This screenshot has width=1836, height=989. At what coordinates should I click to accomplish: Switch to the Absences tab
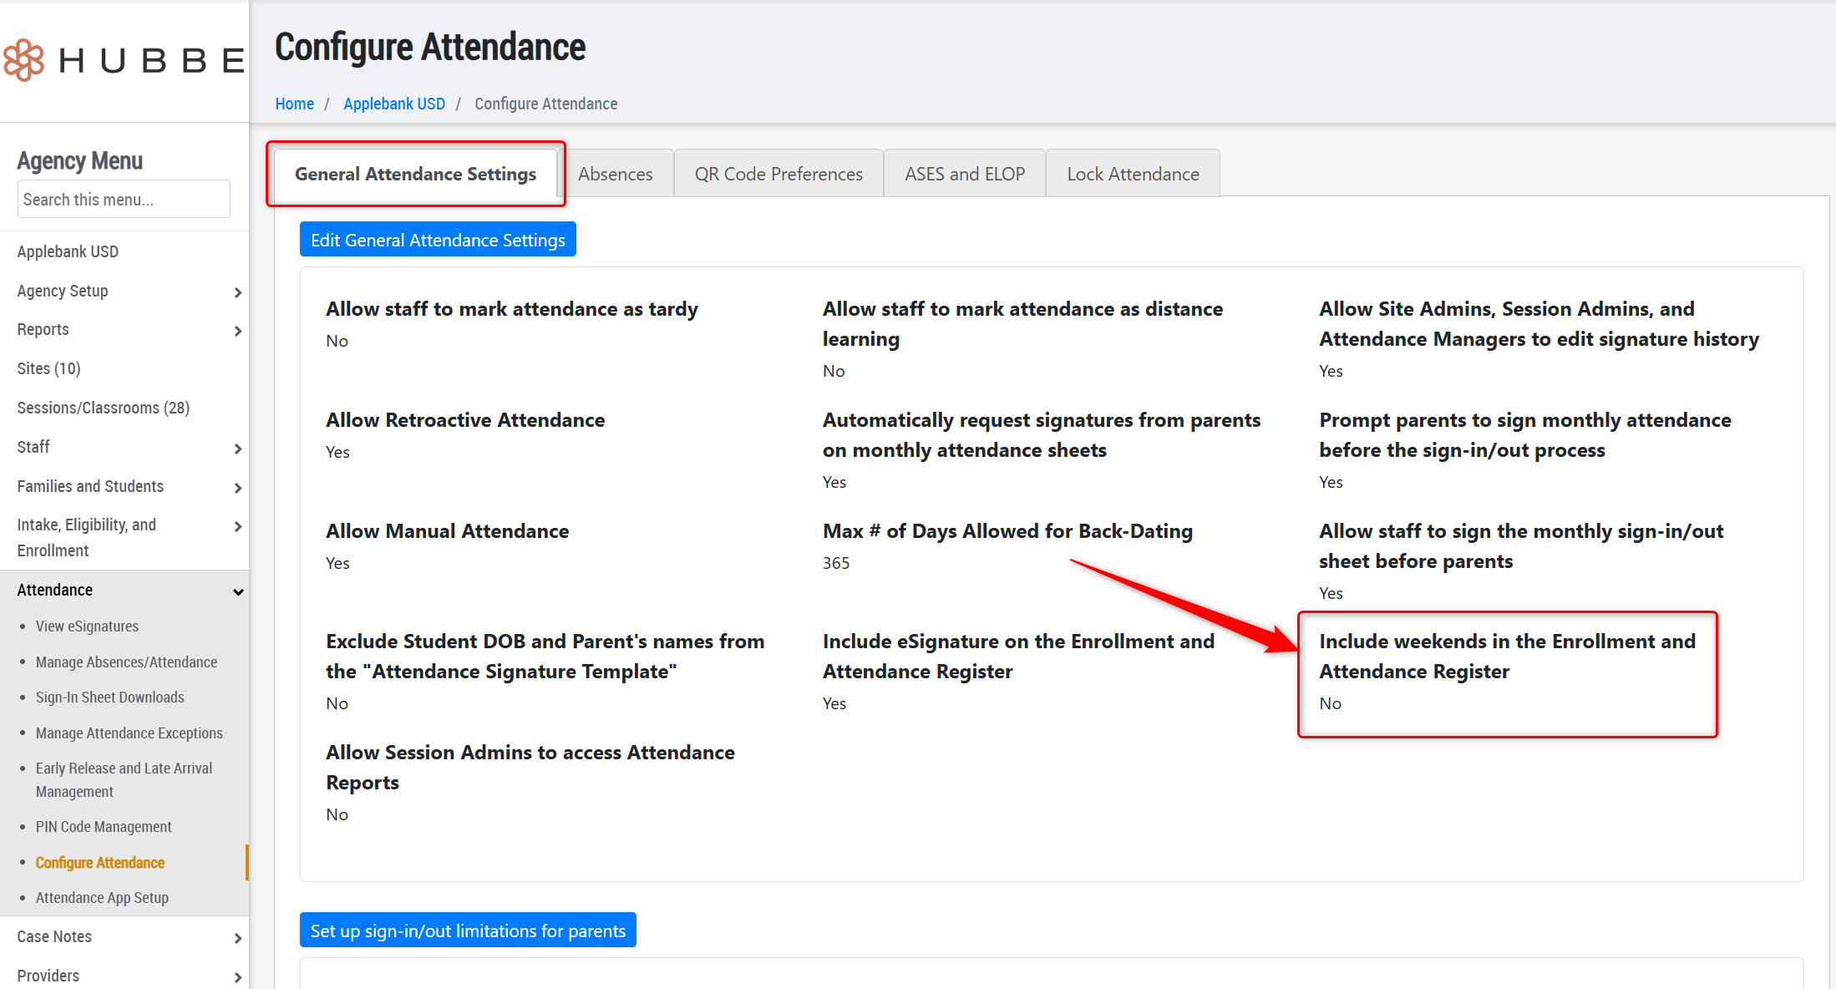[615, 174]
